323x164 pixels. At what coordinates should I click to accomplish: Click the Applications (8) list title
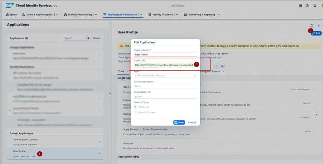tap(19, 38)
